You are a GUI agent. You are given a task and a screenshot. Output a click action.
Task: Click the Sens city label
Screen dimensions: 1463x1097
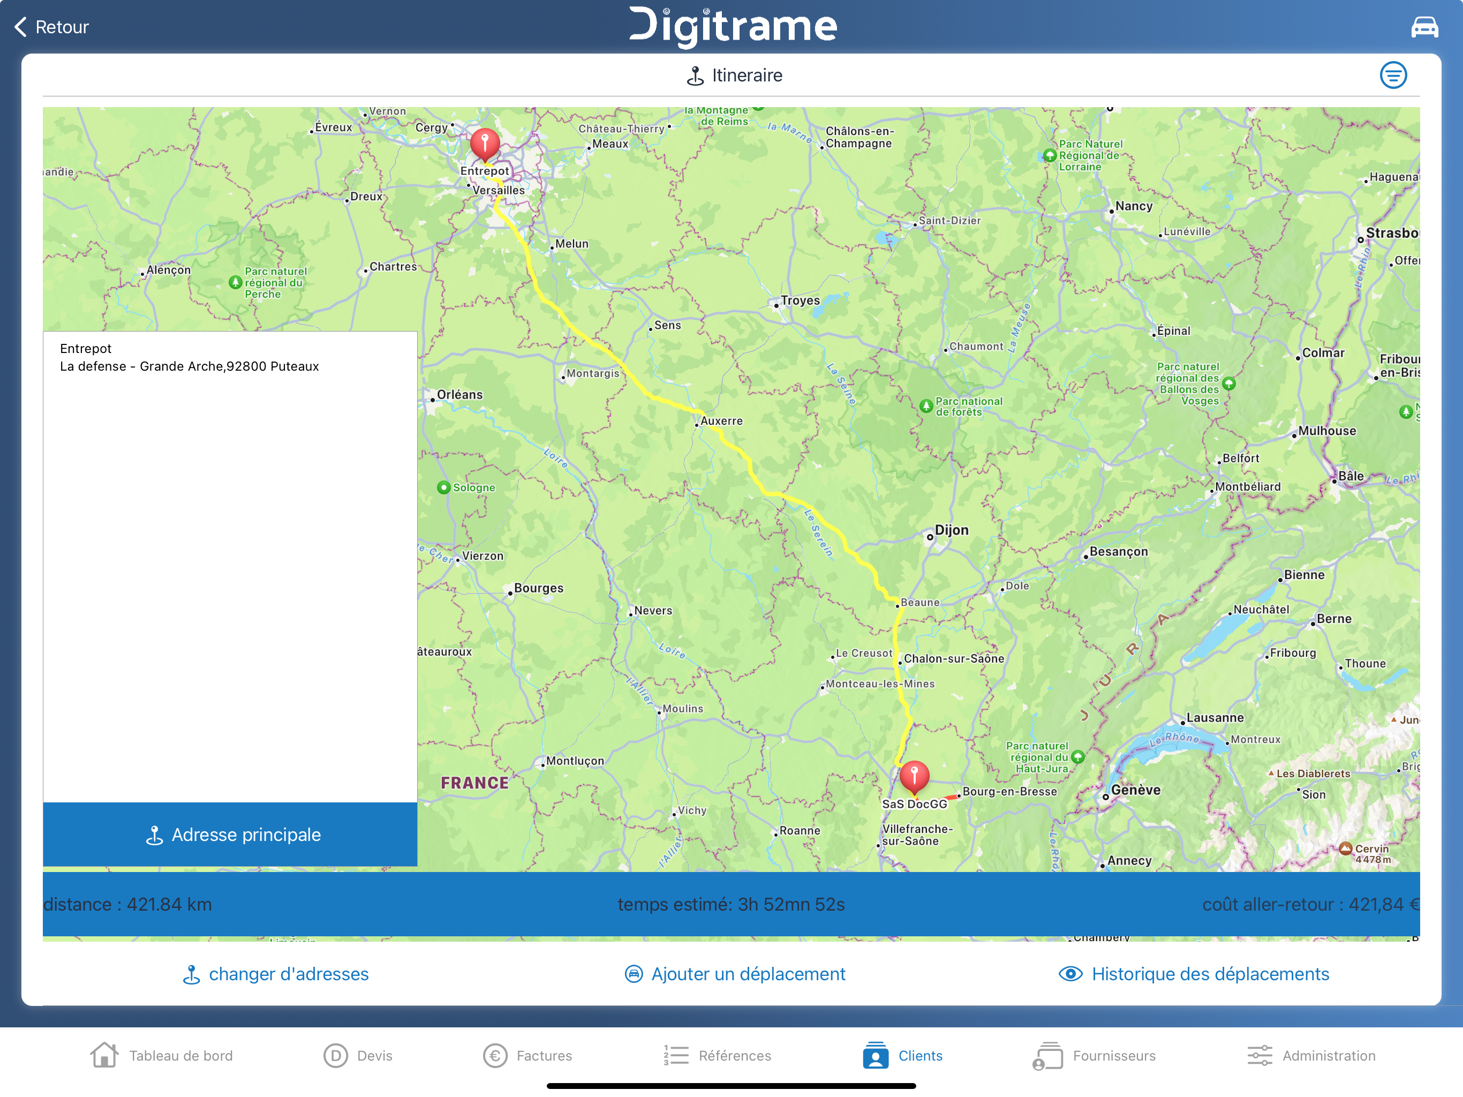pyautogui.click(x=667, y=326)
